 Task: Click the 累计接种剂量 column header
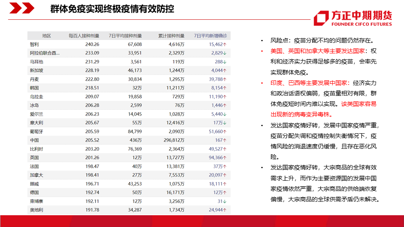pyautogui.click(x=171, y=36)
